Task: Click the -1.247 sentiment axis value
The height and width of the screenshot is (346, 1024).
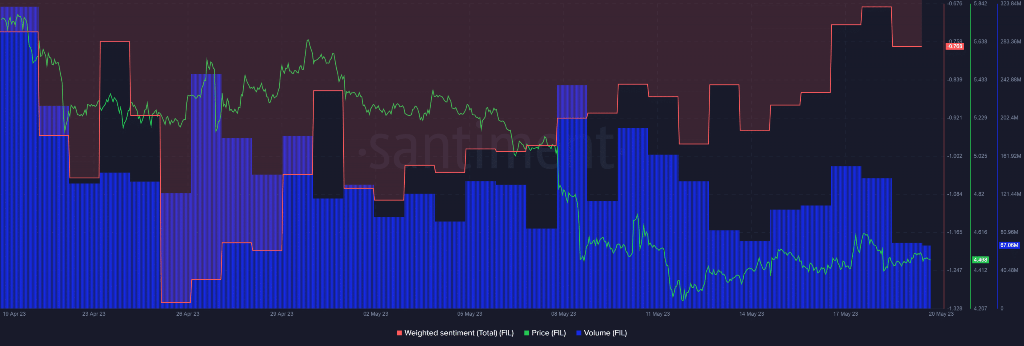Action: point(955,270)
